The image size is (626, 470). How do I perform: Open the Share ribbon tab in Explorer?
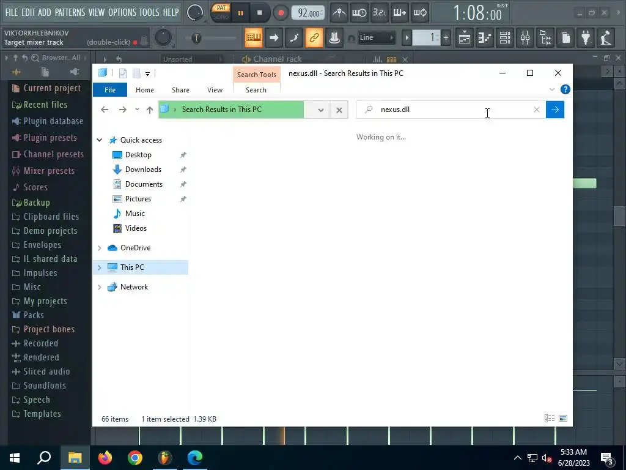180,90
